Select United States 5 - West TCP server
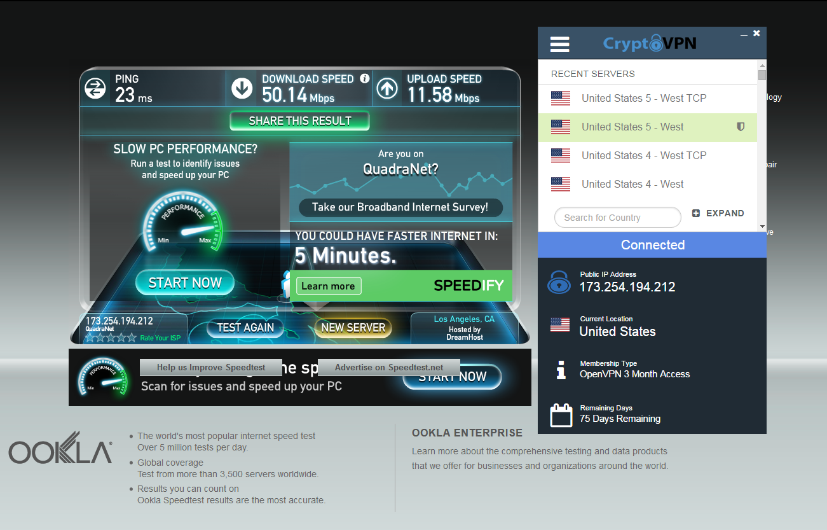 (647, 98)
